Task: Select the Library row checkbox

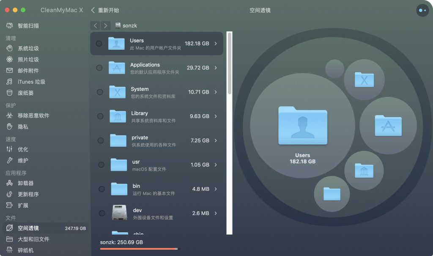Action: (x=100, y=116)
